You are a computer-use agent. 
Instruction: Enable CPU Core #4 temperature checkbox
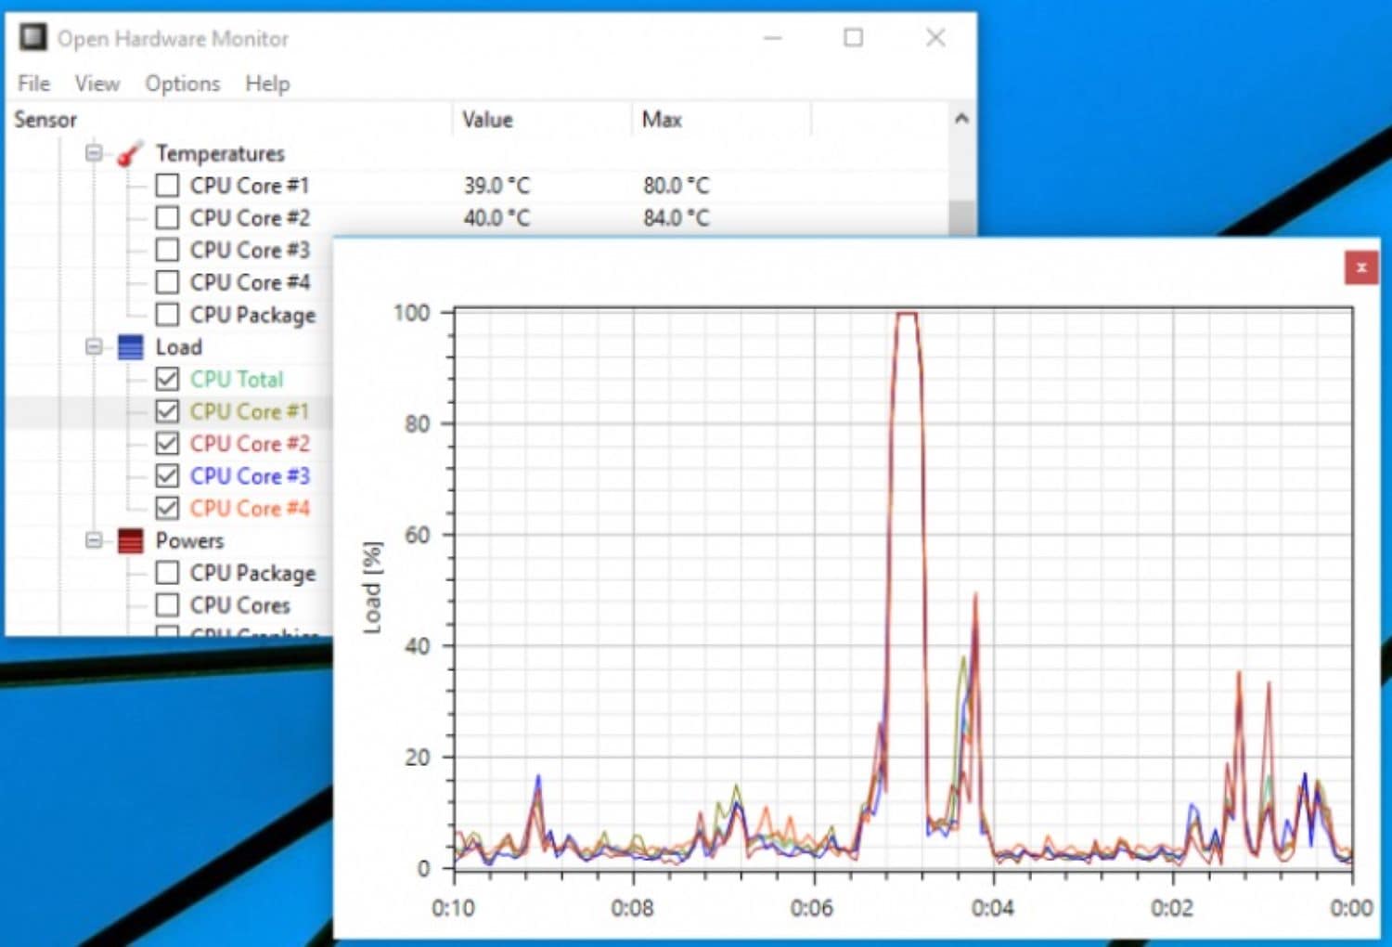[167, 282]
